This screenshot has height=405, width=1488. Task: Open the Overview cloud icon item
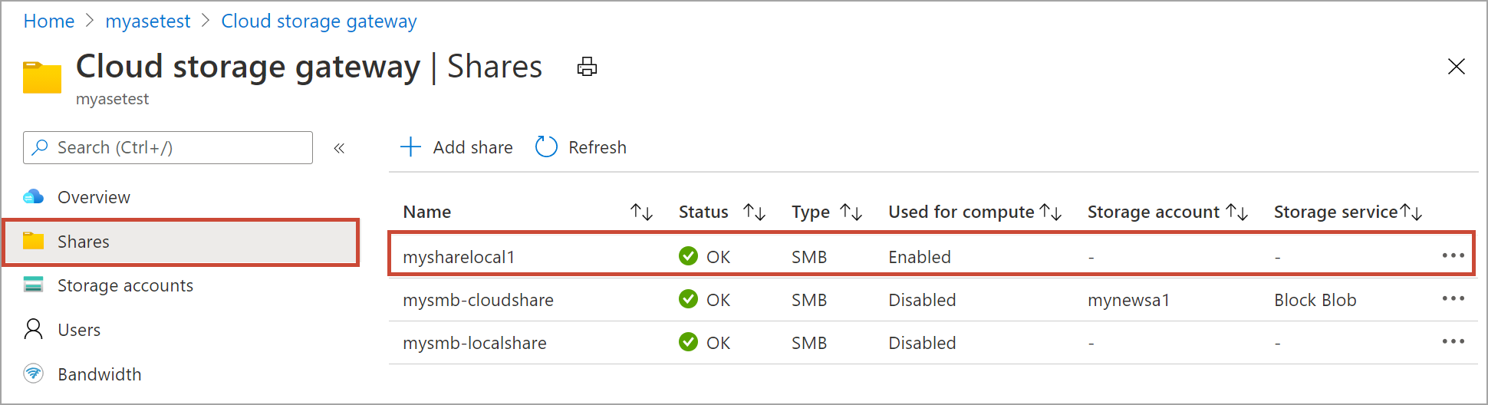click(x=34, y=197)
